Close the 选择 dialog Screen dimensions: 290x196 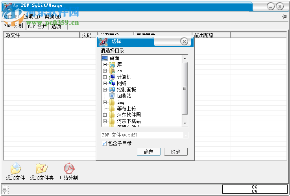coord(184,41)
